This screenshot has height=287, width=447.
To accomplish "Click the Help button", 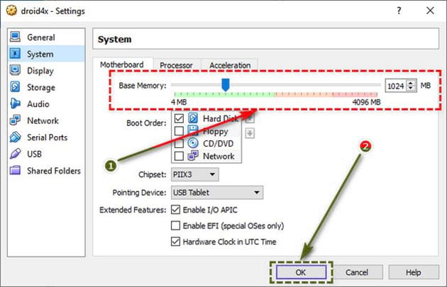I will click(x=414, y=272).
